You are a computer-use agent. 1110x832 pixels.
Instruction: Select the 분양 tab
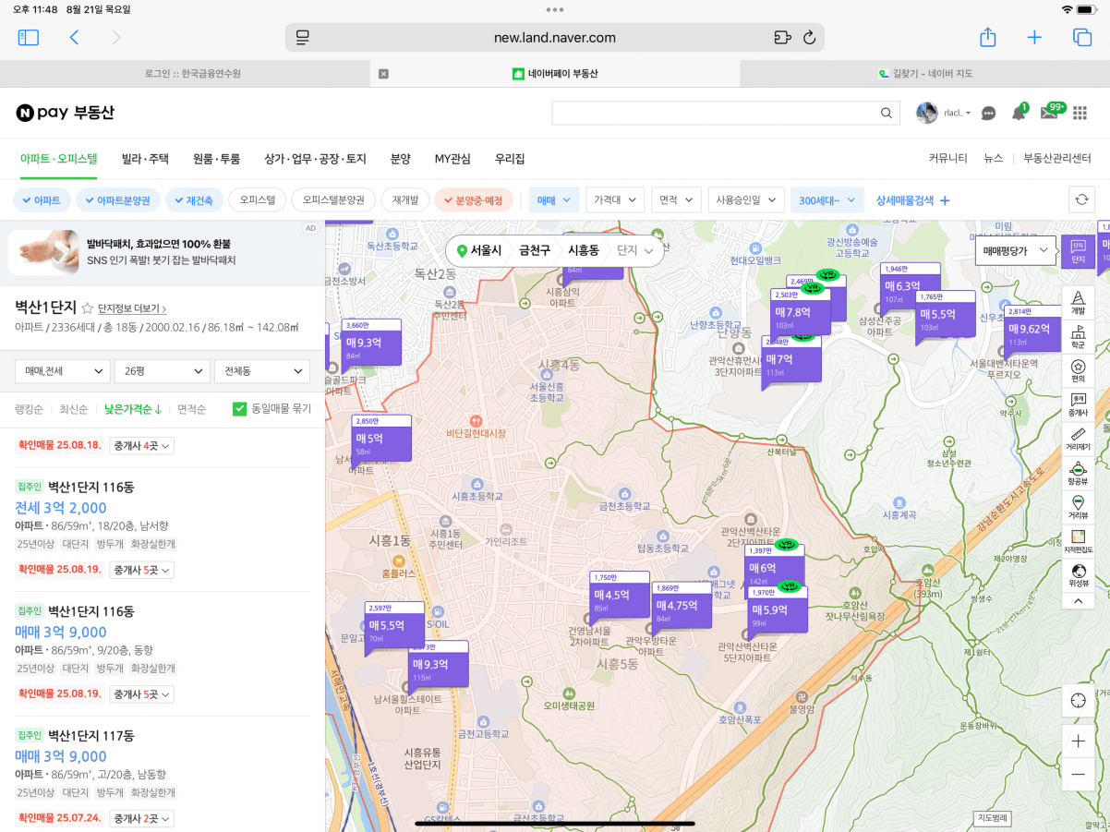[400, 159]
